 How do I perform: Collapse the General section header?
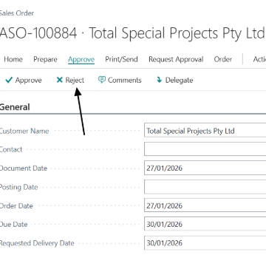[15, 107]
